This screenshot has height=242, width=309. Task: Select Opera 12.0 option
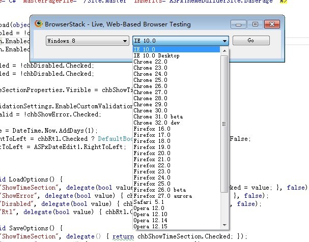click(x=176, y=208)
